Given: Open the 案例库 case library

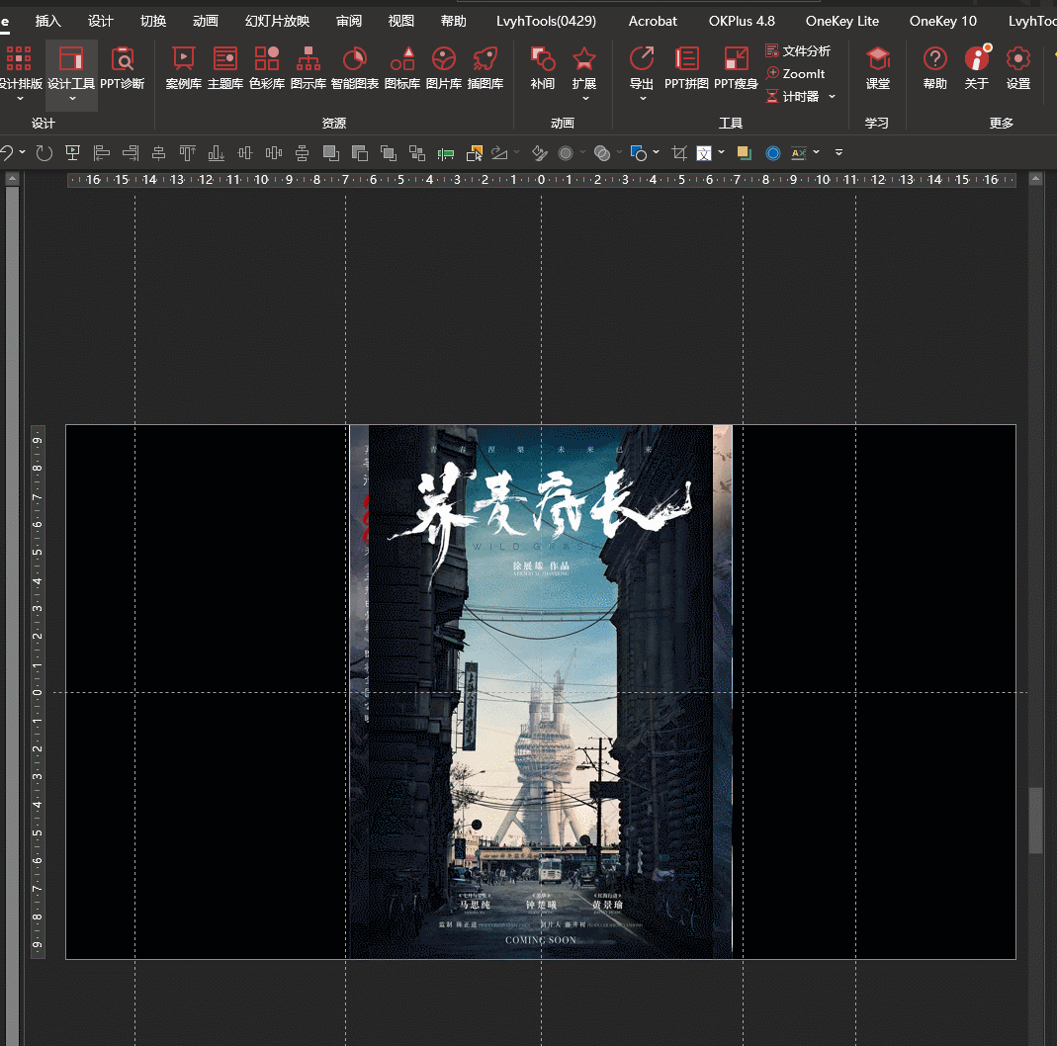Looking at the screenshot, I should (x=183, y=67).
